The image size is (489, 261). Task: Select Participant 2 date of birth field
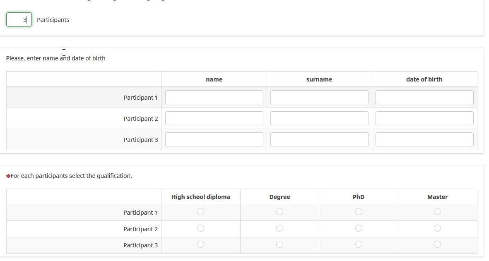coord(424,118)
